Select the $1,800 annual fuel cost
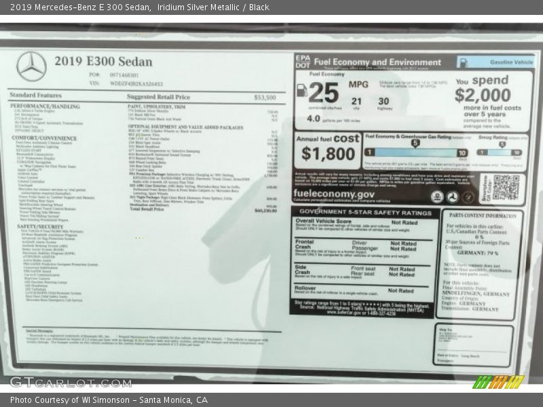Image resolution: width=543 pixels, height=407 pixels. (x=328, y=154)
